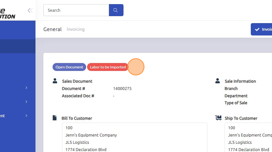This screenshot has height=152, width=272.
Task: Switch to the General tab
Action: coord(53,29)
